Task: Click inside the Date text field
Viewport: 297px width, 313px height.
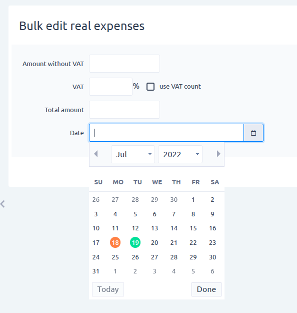Action: pos(166,133)
